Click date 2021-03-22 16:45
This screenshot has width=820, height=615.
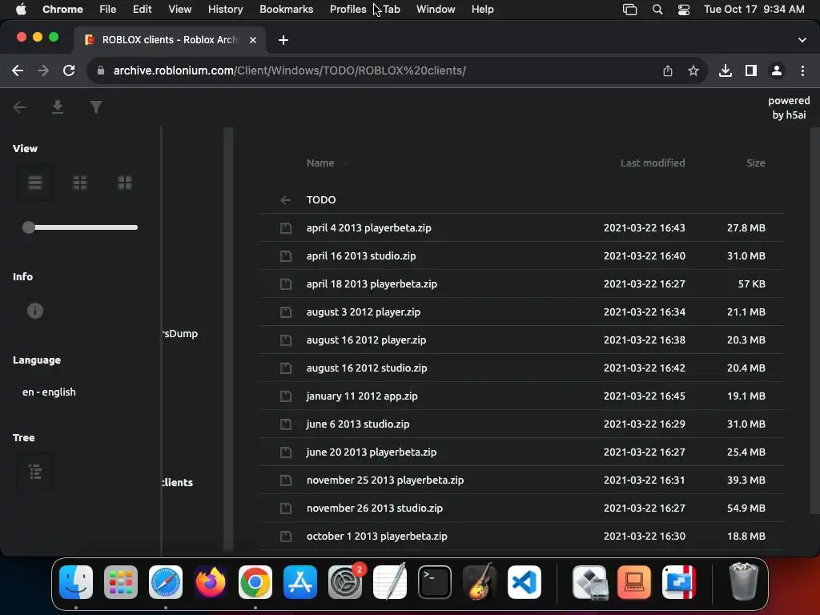click(645, 396)
